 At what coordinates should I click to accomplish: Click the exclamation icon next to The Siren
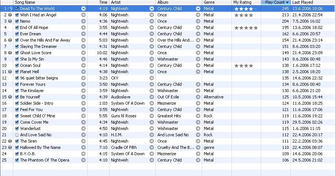tap(10, 141)
